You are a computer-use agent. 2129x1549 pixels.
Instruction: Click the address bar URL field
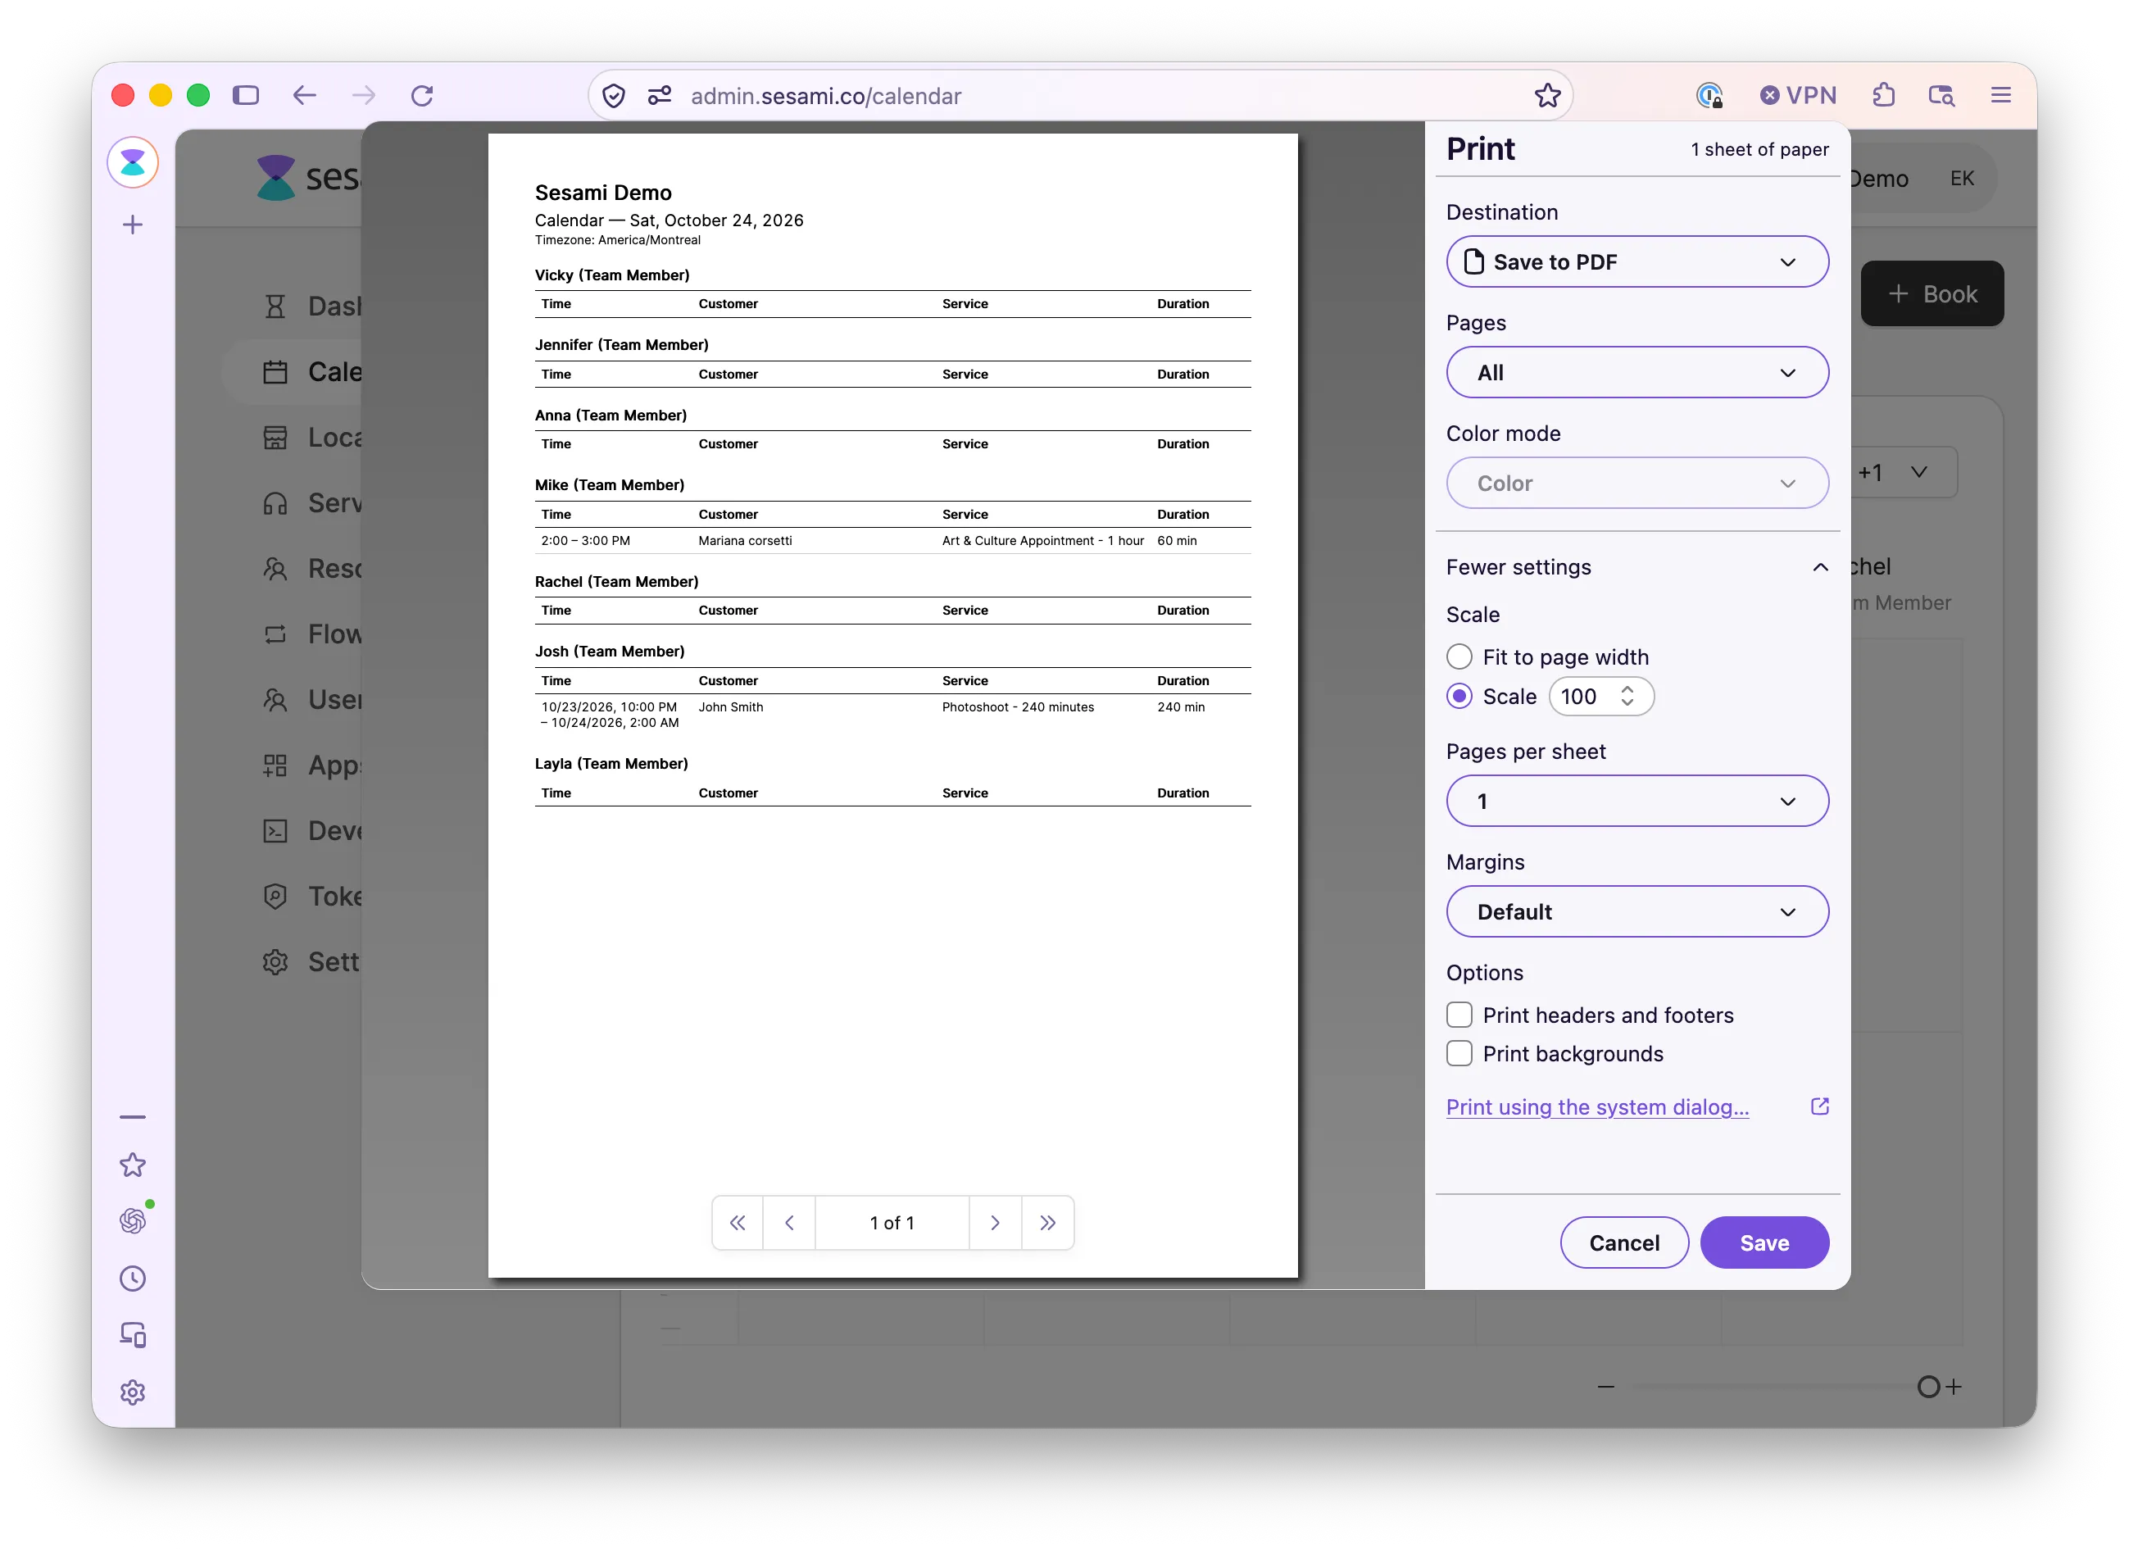[1079, 95]
